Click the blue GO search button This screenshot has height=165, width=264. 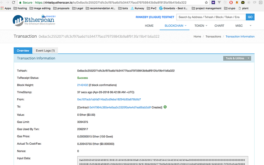(250, 17)
